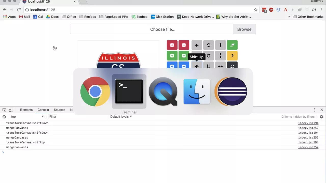The image size is (326, 183).
Task: Open the Why did Set Adrift bookmark
Action: tap(234, 17)
